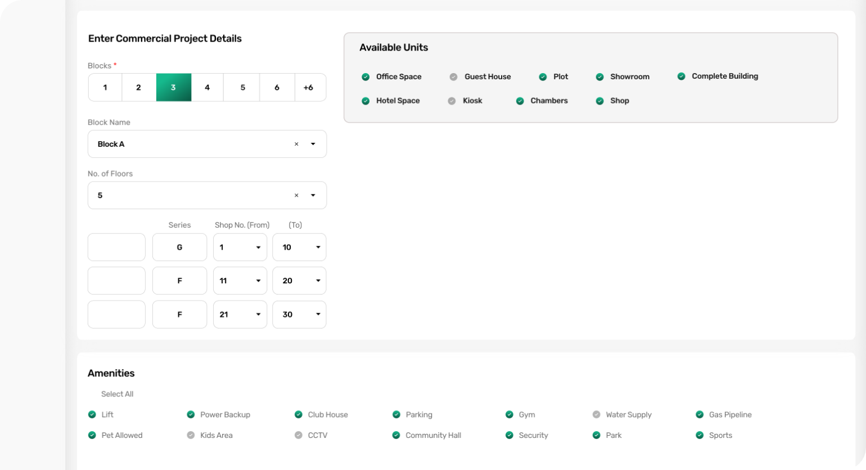866x470 pixels.
Task: Click the Series field beside shop 11
Action: (x=179, y=281)
